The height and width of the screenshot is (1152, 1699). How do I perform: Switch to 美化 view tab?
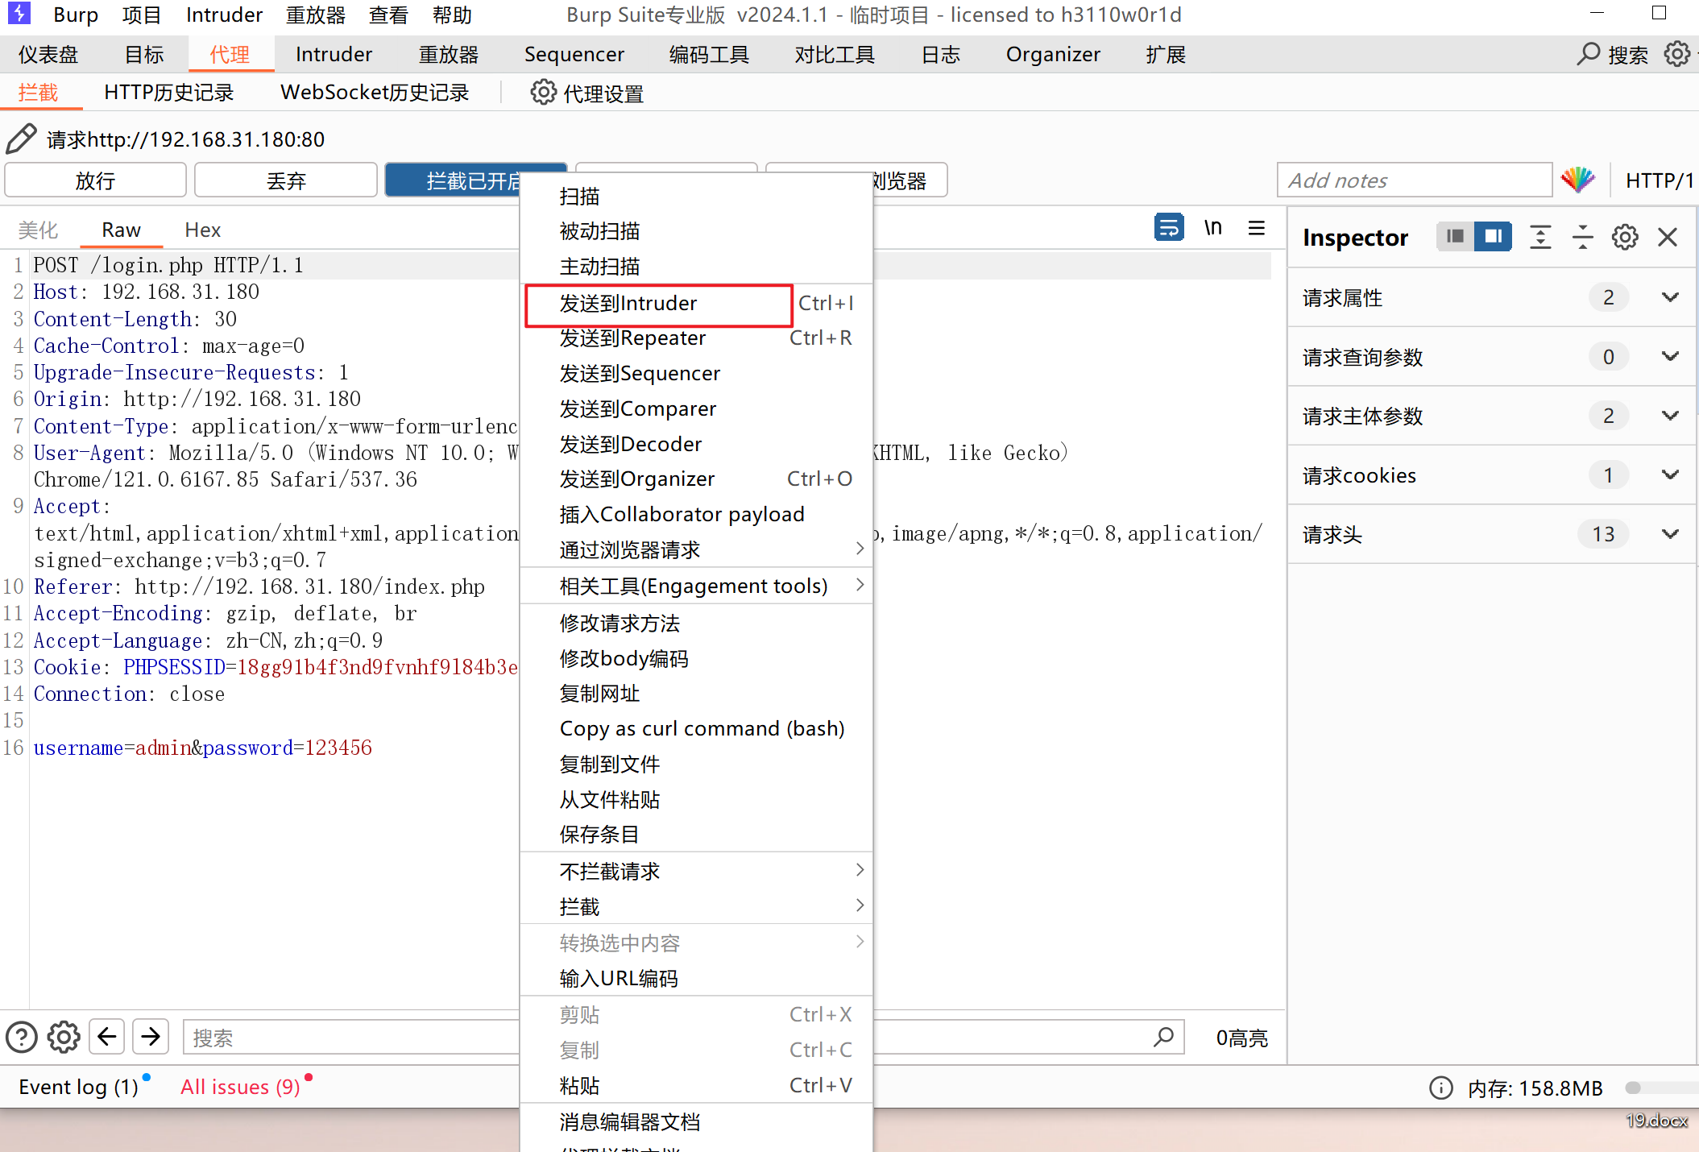[39, 230]
